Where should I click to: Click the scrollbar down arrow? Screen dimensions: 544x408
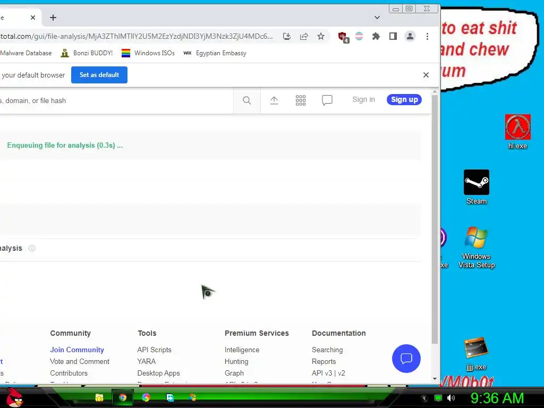pos(435,379)
